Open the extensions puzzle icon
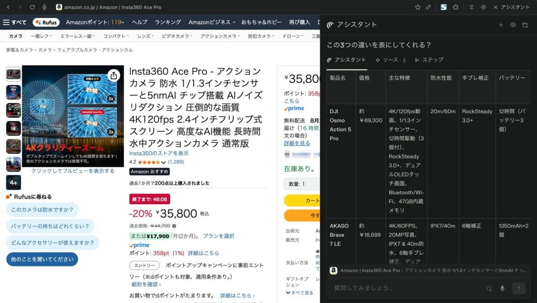The image size is (537, 303). click(x=456, y=7)
